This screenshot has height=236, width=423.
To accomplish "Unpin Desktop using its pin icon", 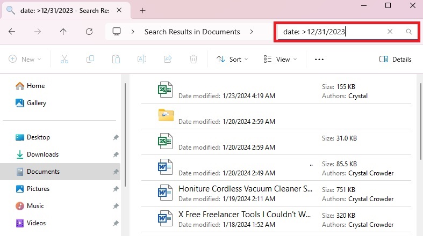I will coord(116,137).
